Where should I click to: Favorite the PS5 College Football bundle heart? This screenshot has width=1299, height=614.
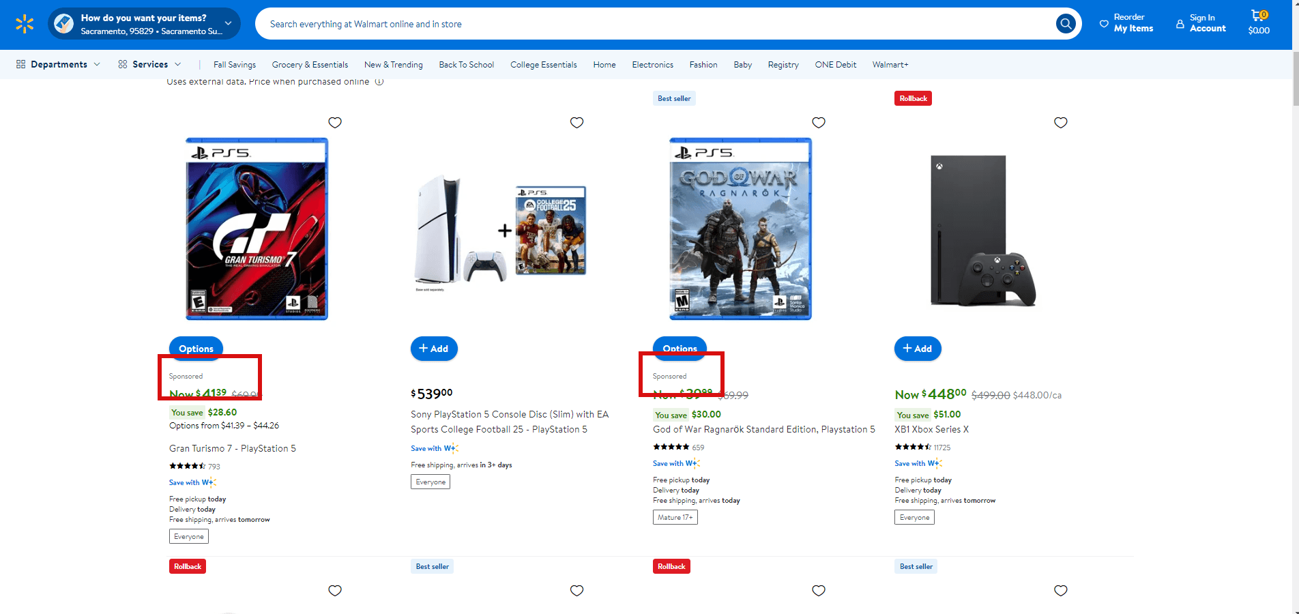tap(577, 123)
